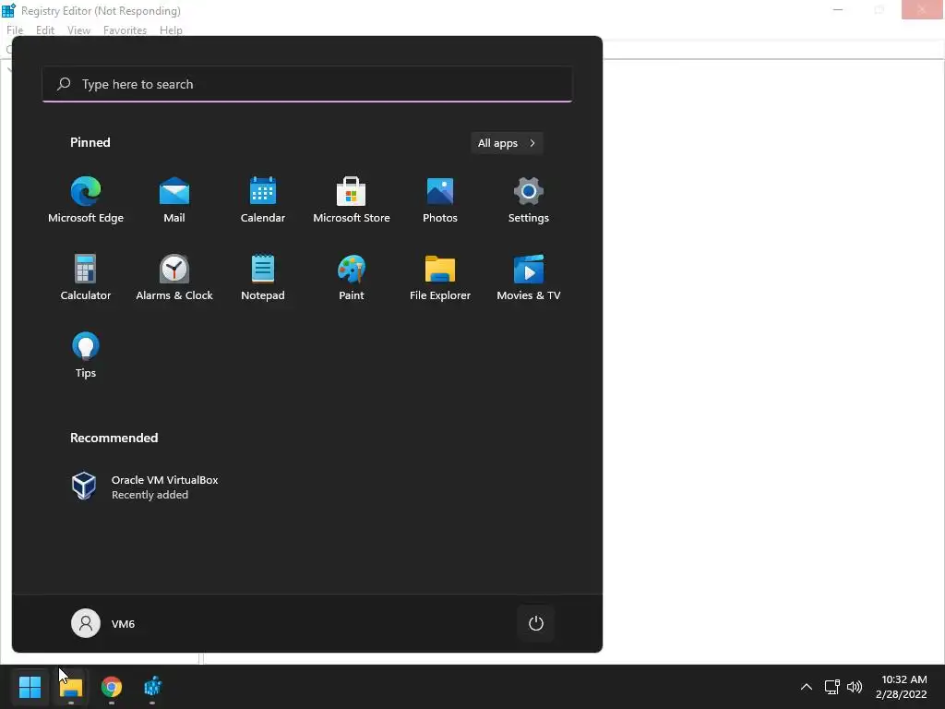Viewport: 945px width, 709px height.
Task: Switch to Registry Editor taskbar icon
Action: pos(152,687)
